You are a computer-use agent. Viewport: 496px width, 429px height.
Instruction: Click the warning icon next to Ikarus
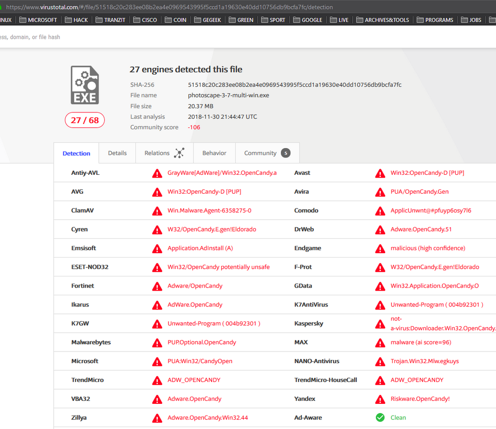[157, 305]
